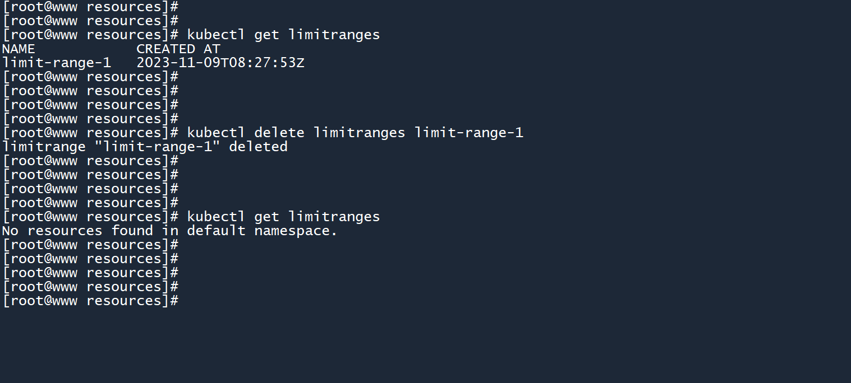The height and width of the screenshot is (383, 851).
Task: Click the 2023-11-09T08:27:53Z timestamp
Action: tap(220, 63)
